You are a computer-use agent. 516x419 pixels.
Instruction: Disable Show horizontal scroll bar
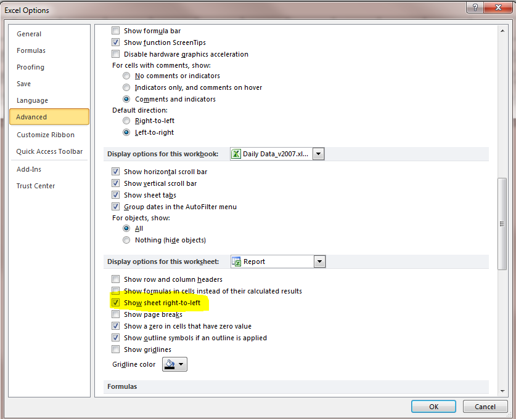click(x=115, y=172)
